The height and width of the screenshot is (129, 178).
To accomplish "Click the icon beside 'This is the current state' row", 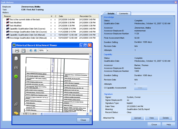I will pyautogui.click(x=8, y=19).
